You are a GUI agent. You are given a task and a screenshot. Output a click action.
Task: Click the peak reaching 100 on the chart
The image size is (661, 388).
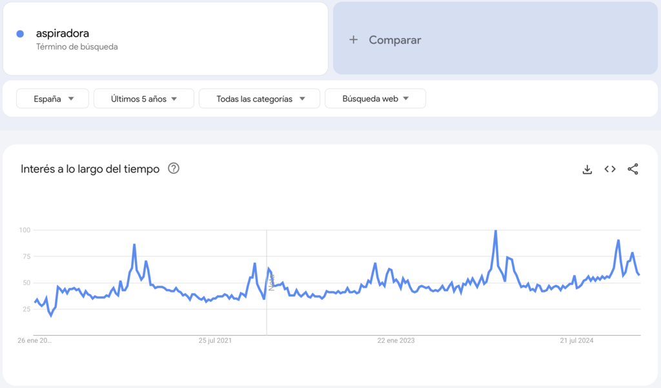495,230
